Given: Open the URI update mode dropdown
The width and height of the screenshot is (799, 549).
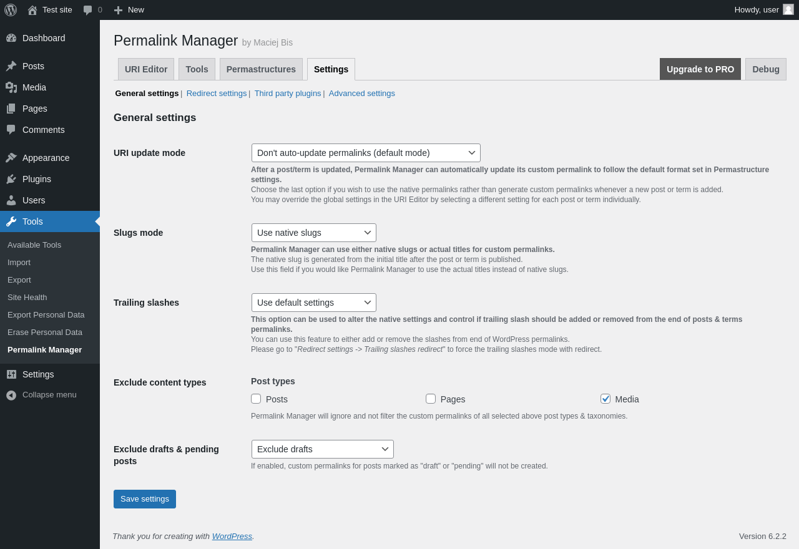Looking at the screenshot, I should pos(366,153).
